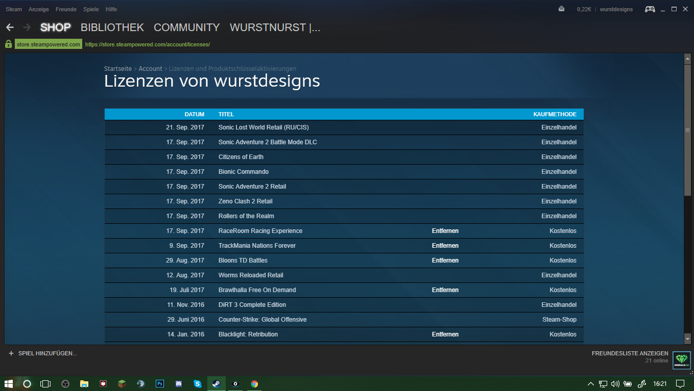Open the Steam-like blue swirl taskbar icon
The width and height of the screenshot is (694, 391).
point(140,383)
